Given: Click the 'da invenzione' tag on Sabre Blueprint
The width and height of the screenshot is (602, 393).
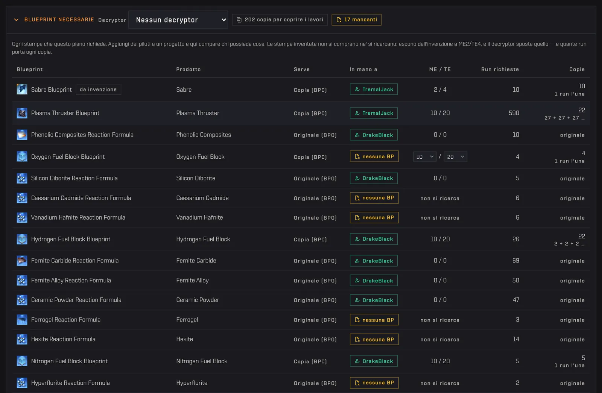Looking at the screenshot, I should (x=98, y=90).
